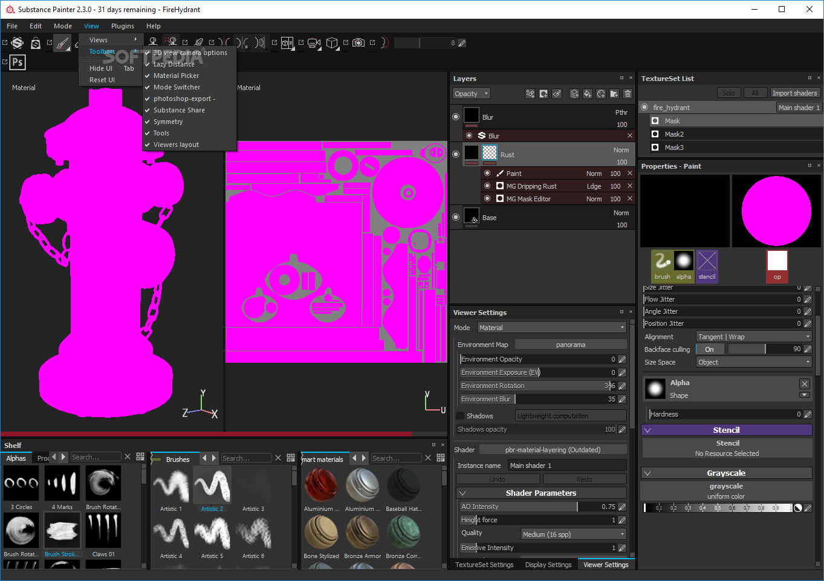This screenshot has width=824, height=581.
Task: Adjust the Environment Blur slider
Action: coord(538,399)
